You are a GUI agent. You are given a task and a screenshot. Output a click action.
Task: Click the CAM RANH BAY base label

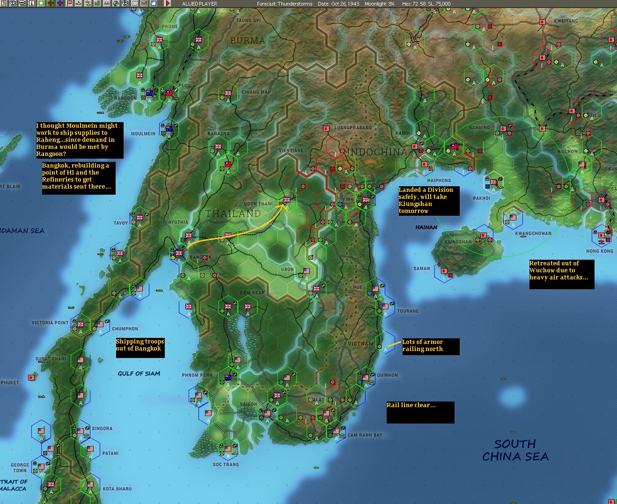coord(365,435)
